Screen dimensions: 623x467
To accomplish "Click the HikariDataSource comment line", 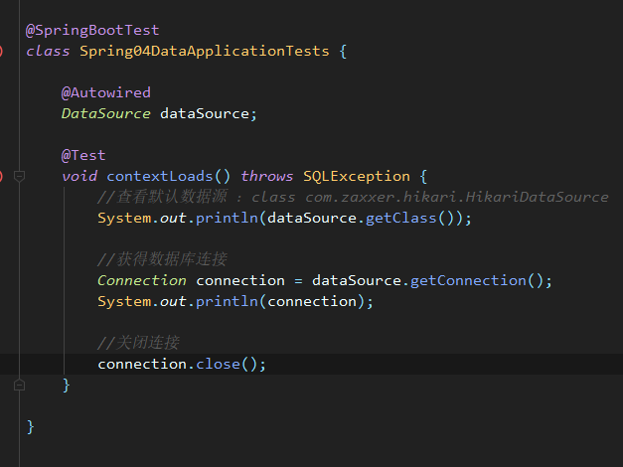I will (353, 197).
